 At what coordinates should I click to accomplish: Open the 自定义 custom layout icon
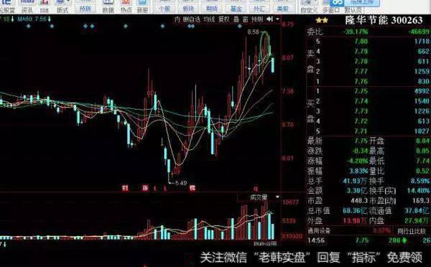click(309, 6)
